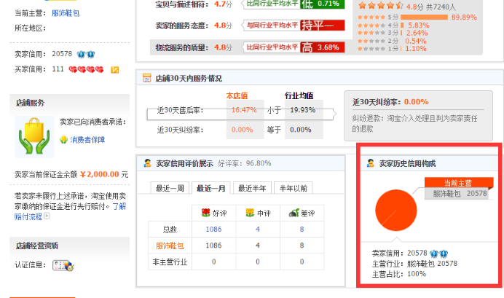Viewport: 504px width, 298px height.
Task: Click the 当前主营 orange label in chart
Action: (x=460, y=182)
